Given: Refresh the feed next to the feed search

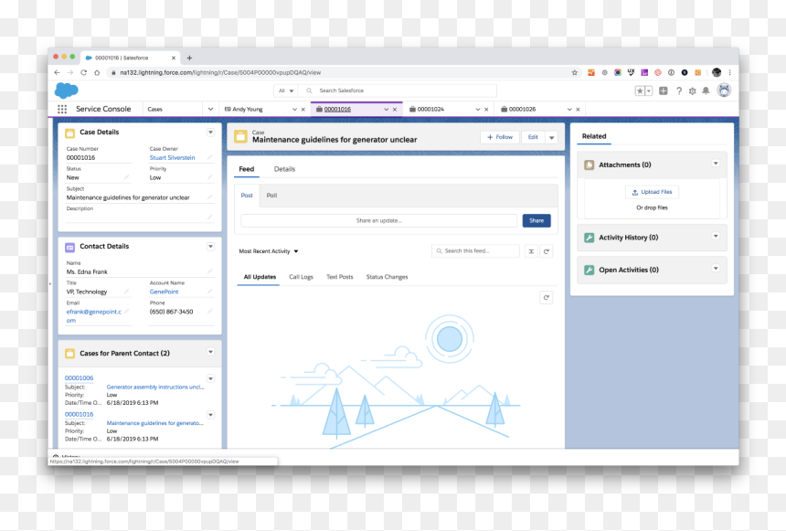Looking at the screenshot, I should pyautogui.click(x=547, y=251).
